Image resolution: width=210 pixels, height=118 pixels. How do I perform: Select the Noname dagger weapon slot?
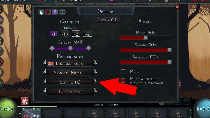point(32,113)
